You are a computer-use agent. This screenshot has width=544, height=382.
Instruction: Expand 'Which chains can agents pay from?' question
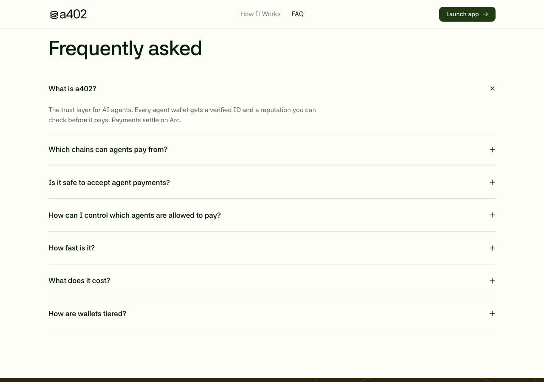pyautogui.click(x=272, y=149)
